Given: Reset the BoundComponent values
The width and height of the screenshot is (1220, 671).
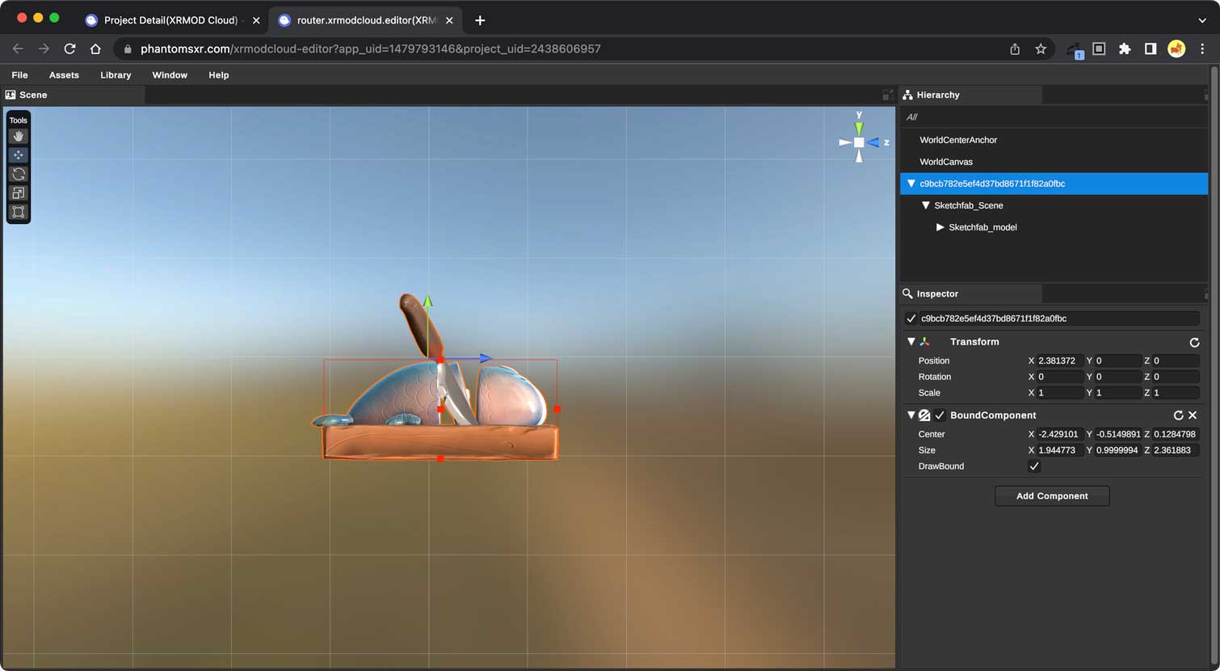Looking at the screenshot, I should click(x=1178, y=416).
